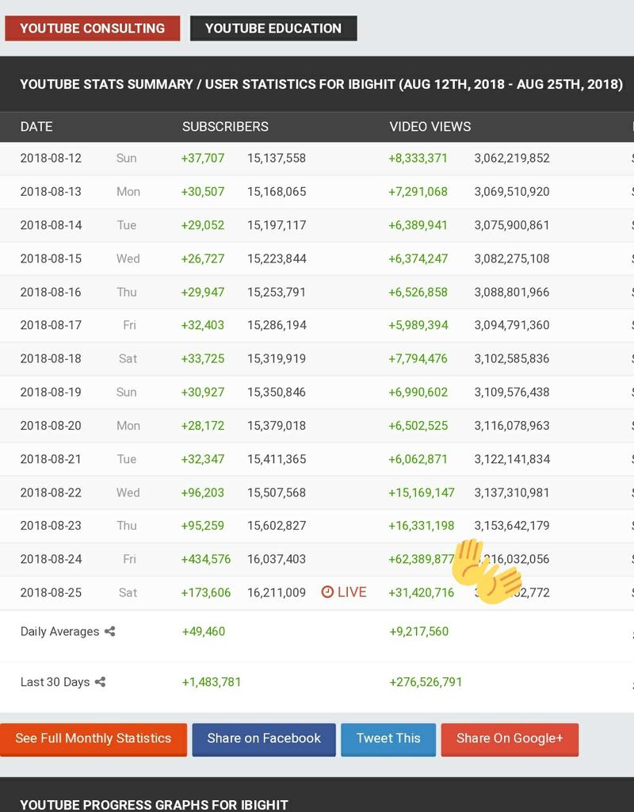Click daily average subscribers +49,460
Screen dimensions: 634x812
(204, 631)
